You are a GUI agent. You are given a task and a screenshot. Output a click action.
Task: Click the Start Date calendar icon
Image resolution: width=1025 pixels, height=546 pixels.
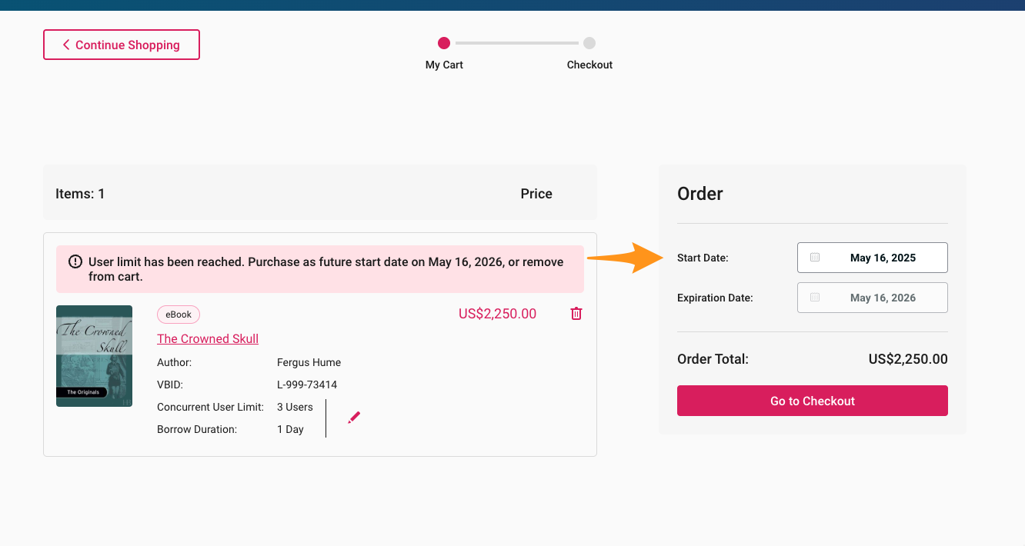[815, 258]
